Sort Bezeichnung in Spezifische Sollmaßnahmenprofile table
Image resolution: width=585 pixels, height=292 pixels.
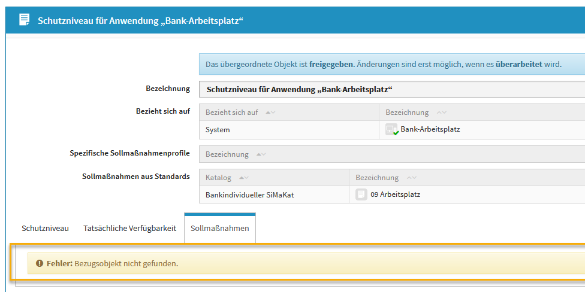[261, 154]
